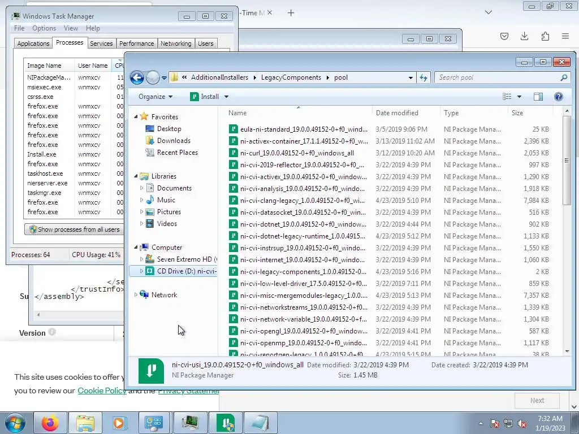Expand the Documents library node

pos(141,188)
